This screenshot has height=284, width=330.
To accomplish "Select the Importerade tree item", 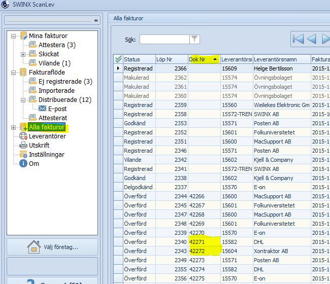I will pos(56,90).
